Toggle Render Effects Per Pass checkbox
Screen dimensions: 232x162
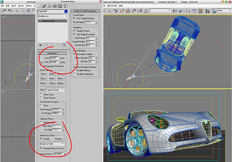[41, 148]
